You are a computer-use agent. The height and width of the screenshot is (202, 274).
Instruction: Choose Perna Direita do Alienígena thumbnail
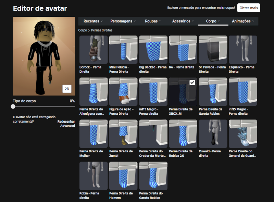coord(94,92)
